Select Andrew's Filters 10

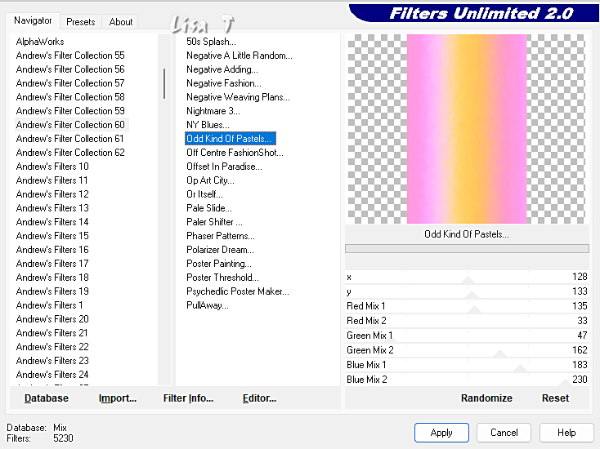[x=52, y=167]
